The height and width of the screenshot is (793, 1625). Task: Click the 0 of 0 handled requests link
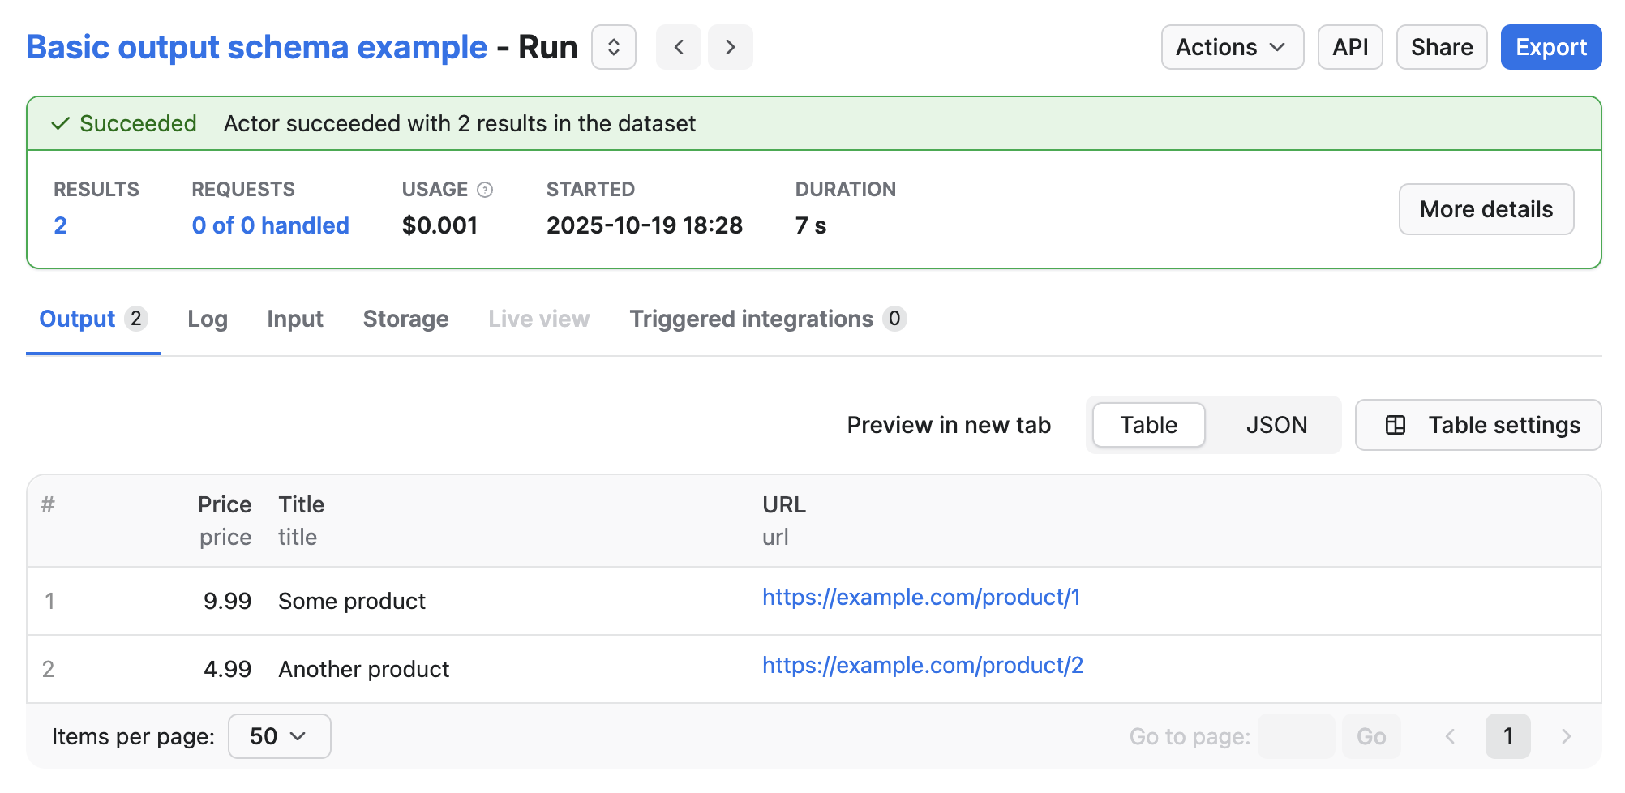[270, 225]
